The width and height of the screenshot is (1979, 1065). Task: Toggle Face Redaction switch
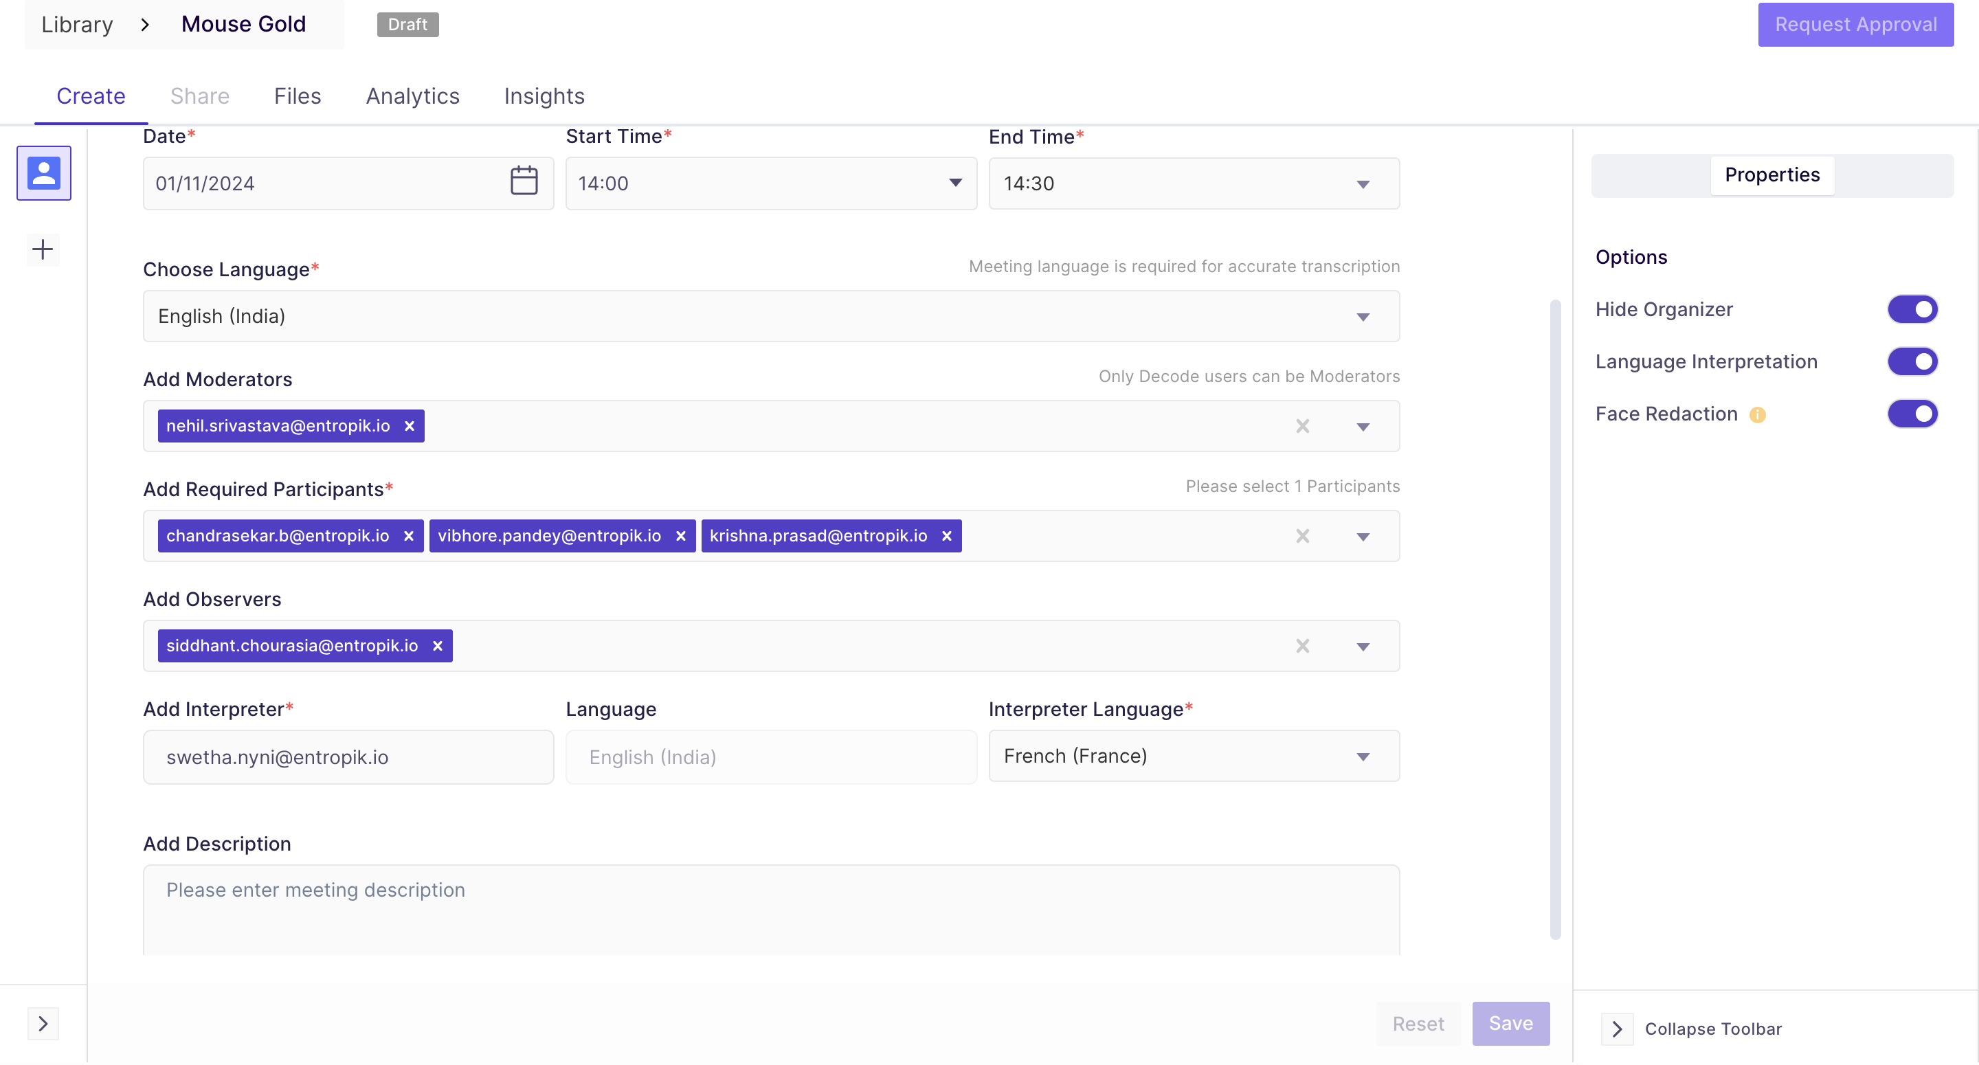(x=1912, y=414)
